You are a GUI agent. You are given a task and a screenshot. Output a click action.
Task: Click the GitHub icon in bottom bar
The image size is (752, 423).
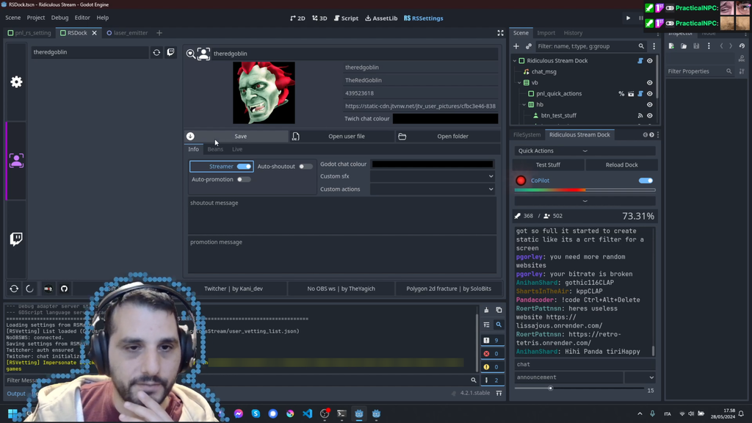pyautogui.click(x=65, y=289)
